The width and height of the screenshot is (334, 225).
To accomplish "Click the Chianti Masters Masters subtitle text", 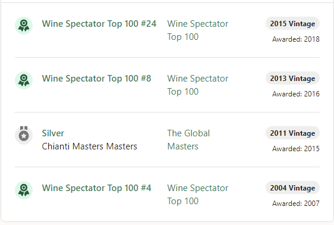I will tap(90, 146).
